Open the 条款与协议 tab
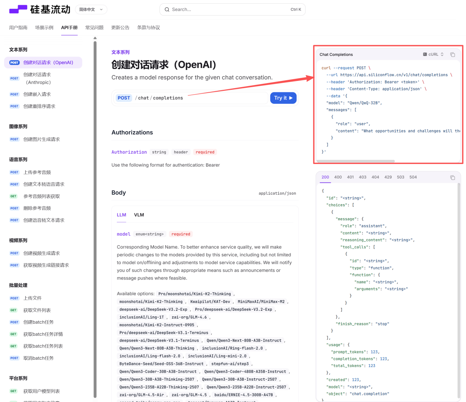Screen dimensions: 466x402 pos(148,28)
